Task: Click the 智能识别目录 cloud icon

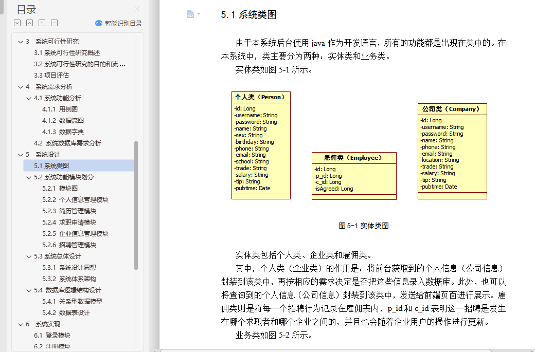Action: (x=99, y=23)
